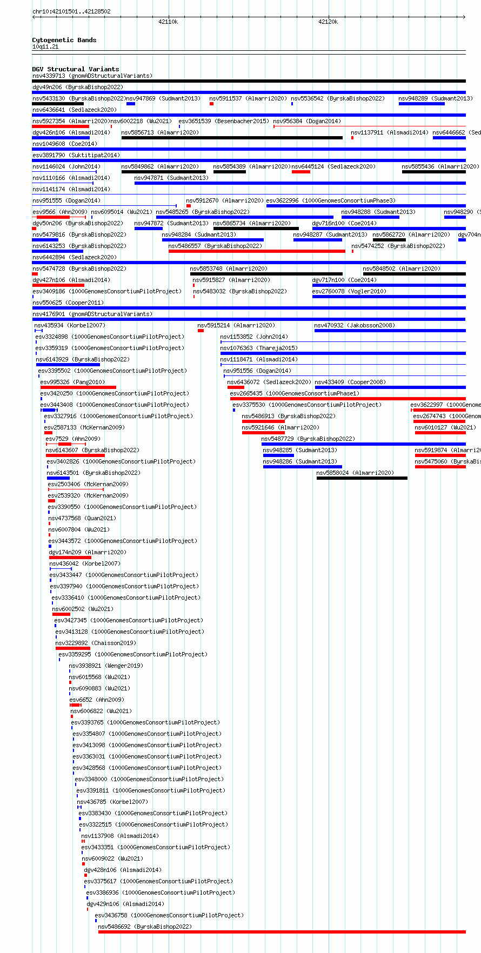Select nsv1146024 John2014 label
481x953 pixels.
66,166
